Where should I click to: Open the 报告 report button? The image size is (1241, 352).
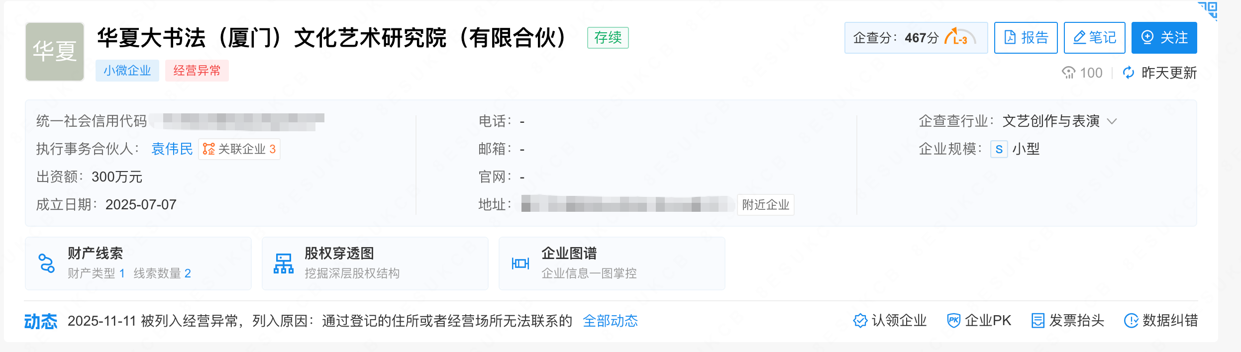tap(1026, 38)
